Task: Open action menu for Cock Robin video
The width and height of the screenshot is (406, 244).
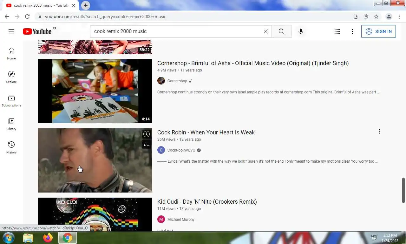Action: click(x=379, y=132)
